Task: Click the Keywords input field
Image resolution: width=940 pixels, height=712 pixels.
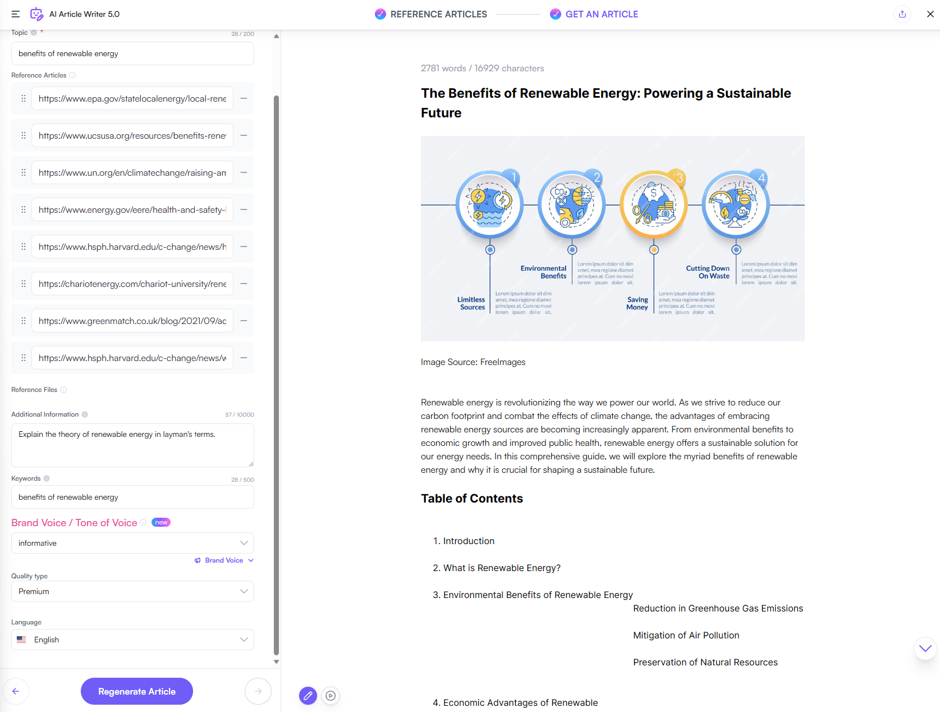Action: [132, 497]
